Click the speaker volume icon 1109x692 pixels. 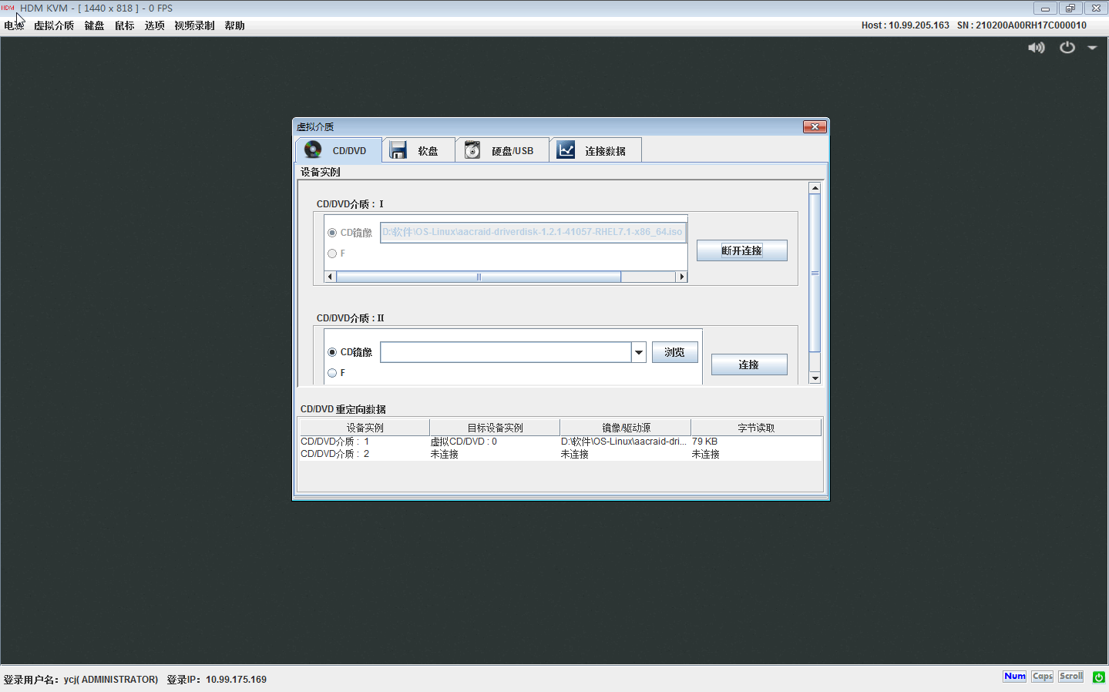point(1037,48)
